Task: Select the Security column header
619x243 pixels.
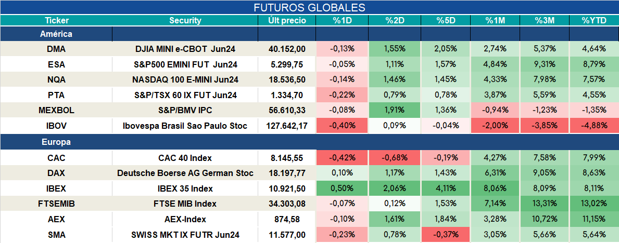Action: [185, 20]
